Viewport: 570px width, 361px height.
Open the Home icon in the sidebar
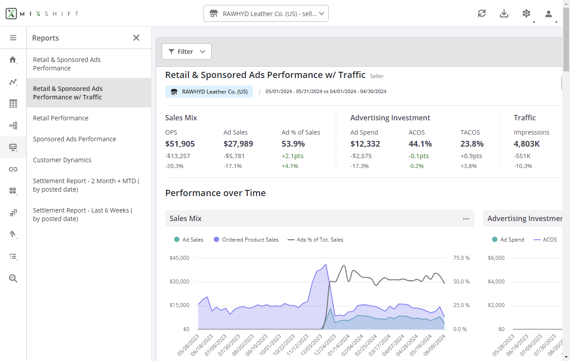click(13, 60)
